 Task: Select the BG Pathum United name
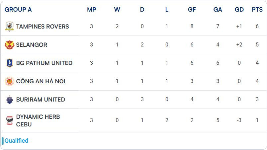point(44,63)
